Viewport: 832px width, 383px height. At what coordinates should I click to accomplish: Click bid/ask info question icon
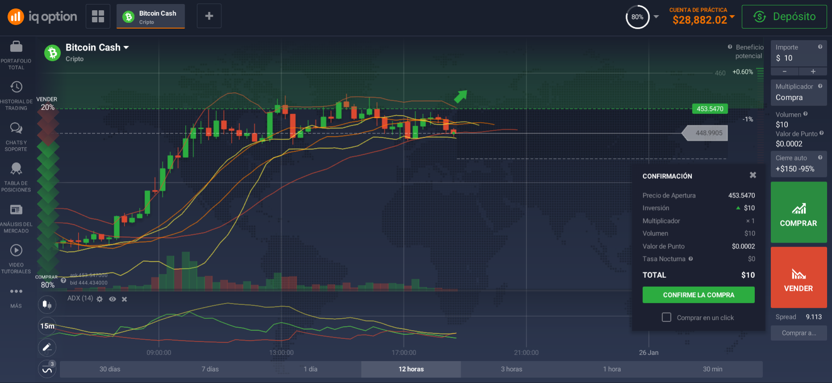tap(63, 280)
